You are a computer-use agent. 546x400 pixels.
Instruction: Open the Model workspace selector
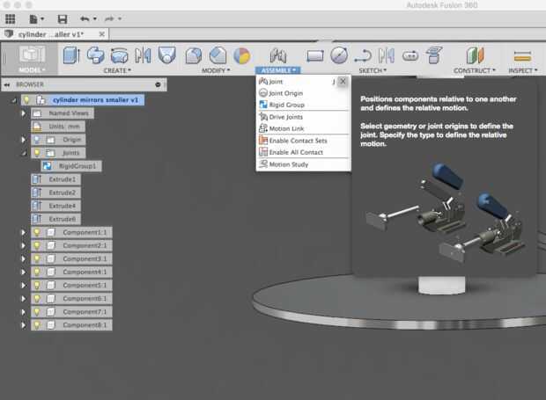pos(32,58)
